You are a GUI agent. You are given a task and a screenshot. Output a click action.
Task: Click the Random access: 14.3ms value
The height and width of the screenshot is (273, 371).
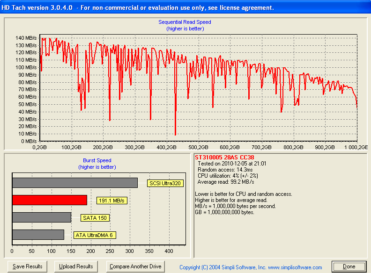pyautogui.click(x=225, y=170)
